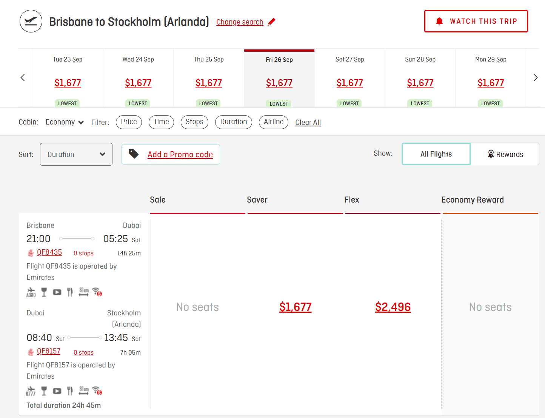The width and height of the screenshot is (545, 418).
Task: Click the paid Wi-Fi icon on QF8157 flight
Action: pyautogui.click(x=97, y=390)
